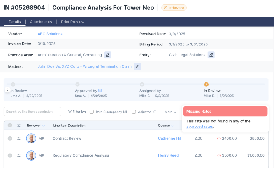Screen dimensions: 274x171
Task: Open Henry Reed counsel link
Action: [x=168, y=155]
